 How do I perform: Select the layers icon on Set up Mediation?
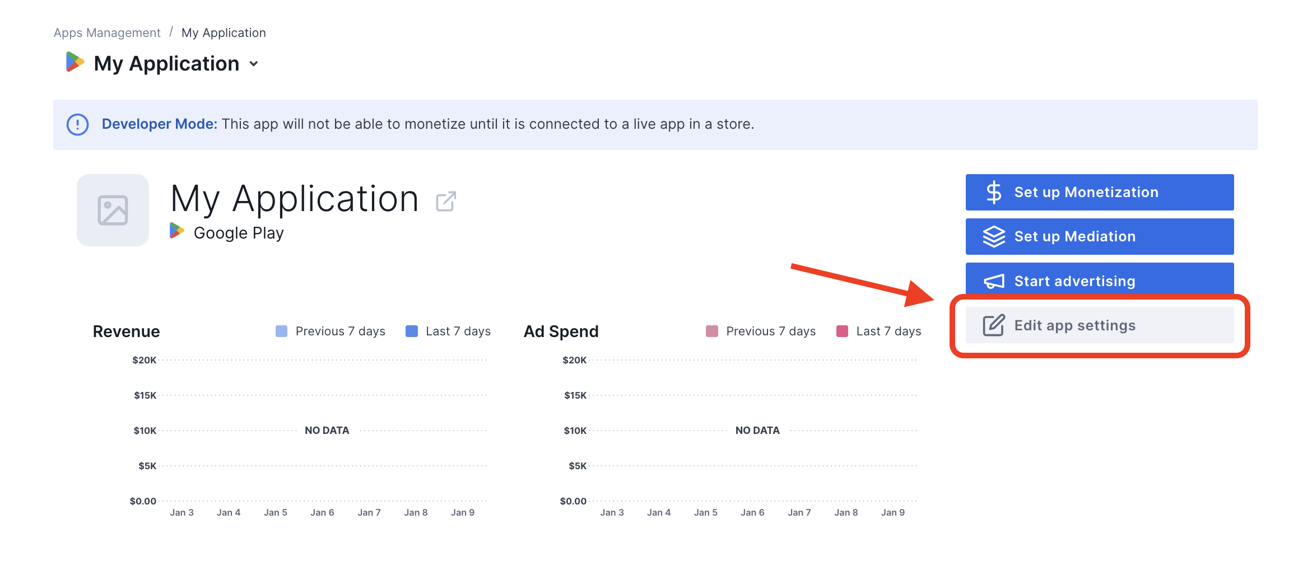(x=994, y=236)
